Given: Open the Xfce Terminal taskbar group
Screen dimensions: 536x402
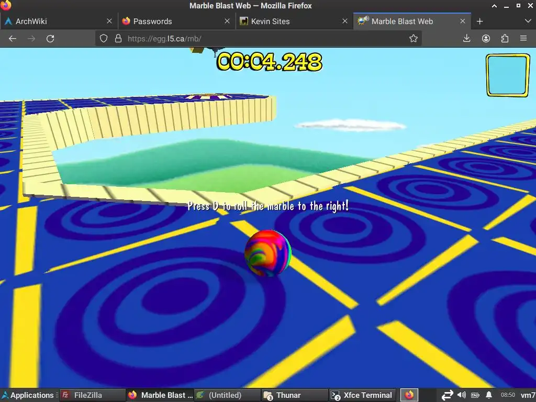Looking at the screenshot, I should tap(362, 395).
